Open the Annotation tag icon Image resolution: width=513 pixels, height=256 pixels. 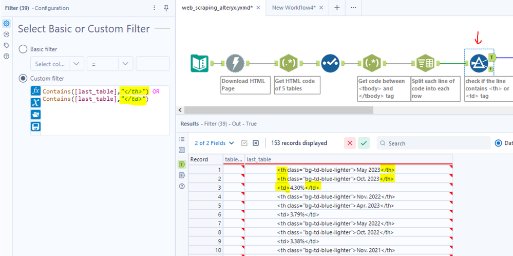click(x=6, y=45)
